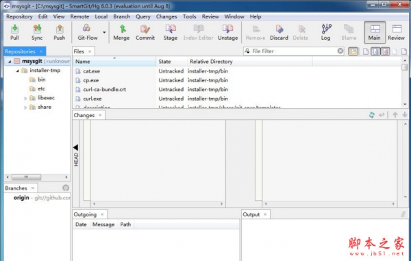This screenshot has width=411, height=261.
Task: Collapse the msysgit repository node
Action: 10,62
